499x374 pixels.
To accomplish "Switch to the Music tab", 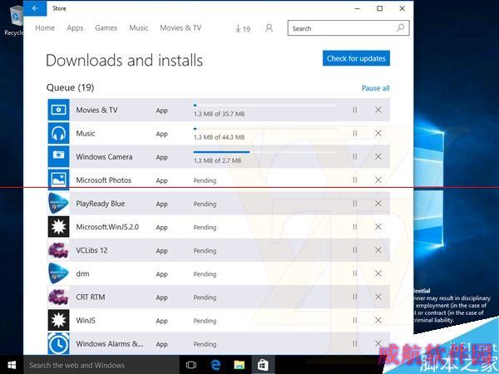I will pyautogui.click(x=138, y=28).
